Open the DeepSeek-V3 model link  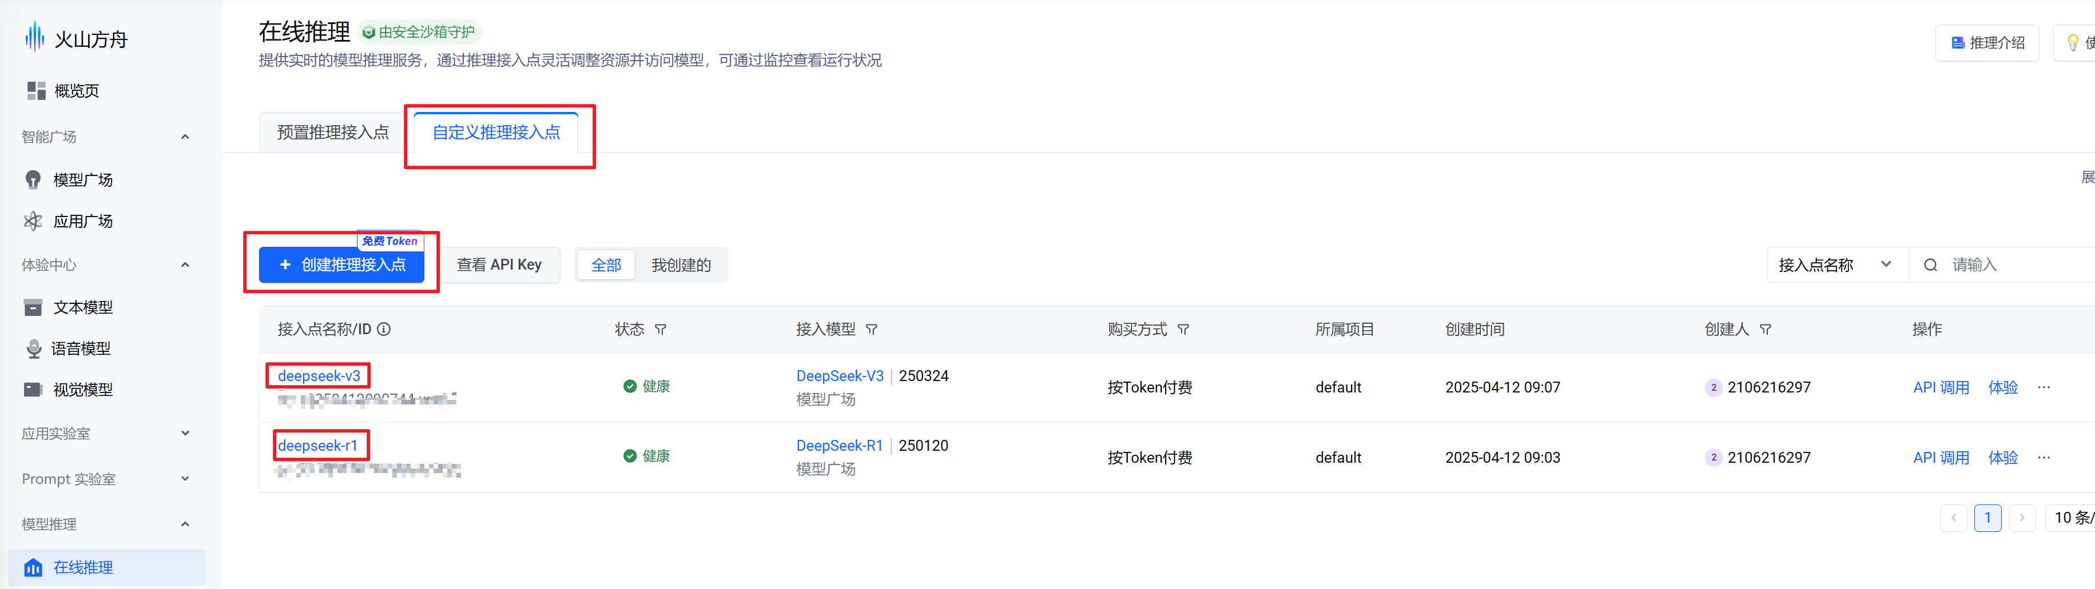(x=839, y=375)
